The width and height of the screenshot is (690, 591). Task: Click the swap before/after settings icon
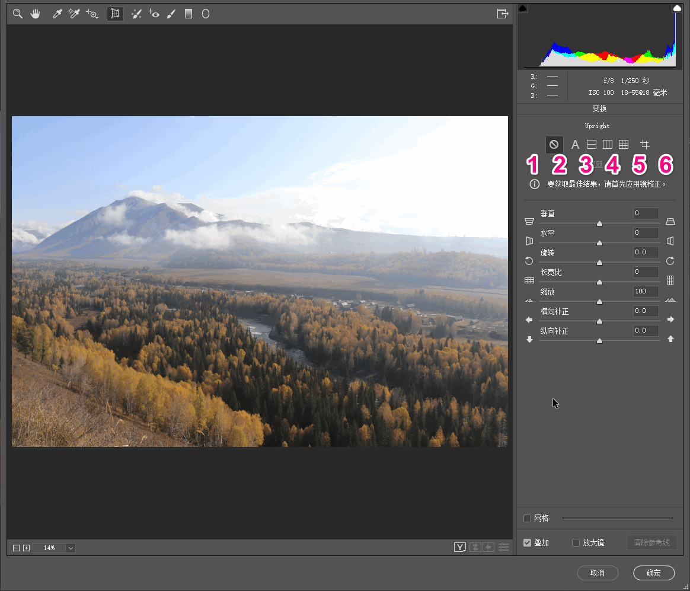(x=475, y=547)
